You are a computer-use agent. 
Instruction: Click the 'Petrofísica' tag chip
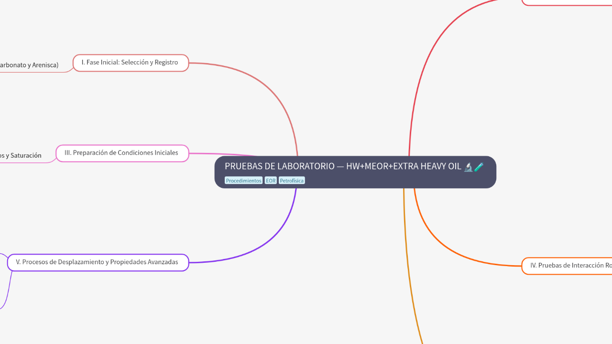pyautogui.click(x=292, y=180)
